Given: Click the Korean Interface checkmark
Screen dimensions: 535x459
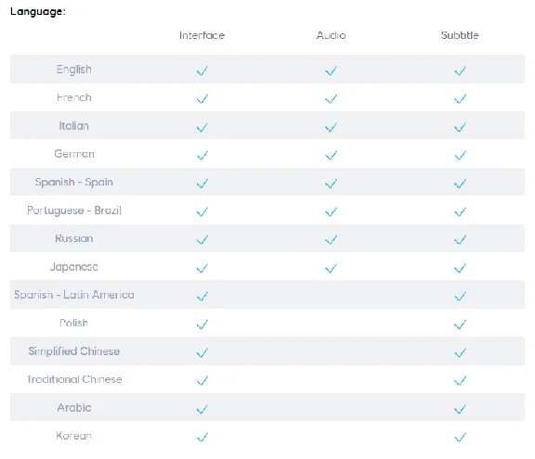Looking at the screenshot, I should (202, 437).
